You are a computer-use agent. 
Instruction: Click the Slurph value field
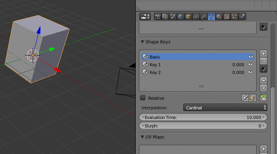pyautogui.click(x=203, y=126)
